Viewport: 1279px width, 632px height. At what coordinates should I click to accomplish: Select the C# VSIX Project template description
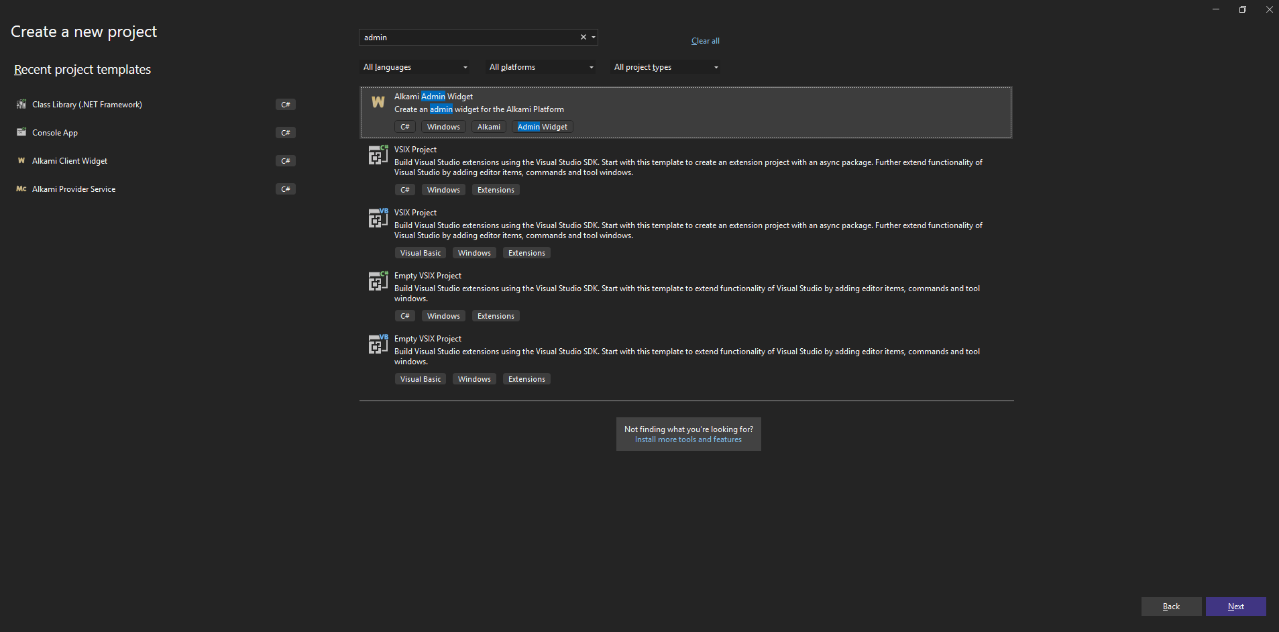click(688, 167)
